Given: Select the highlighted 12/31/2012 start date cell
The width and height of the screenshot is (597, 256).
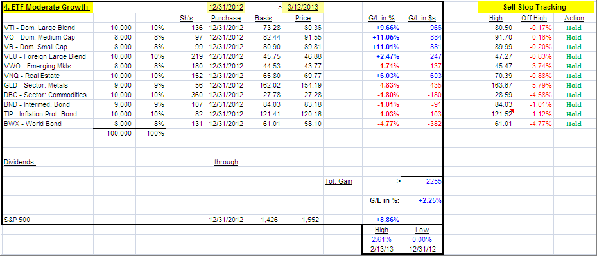Looking at the screenshot, I should pyautogui.click(x=226, y=7).
